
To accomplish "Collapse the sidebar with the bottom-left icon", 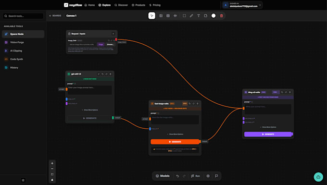I will click(23, 180).
